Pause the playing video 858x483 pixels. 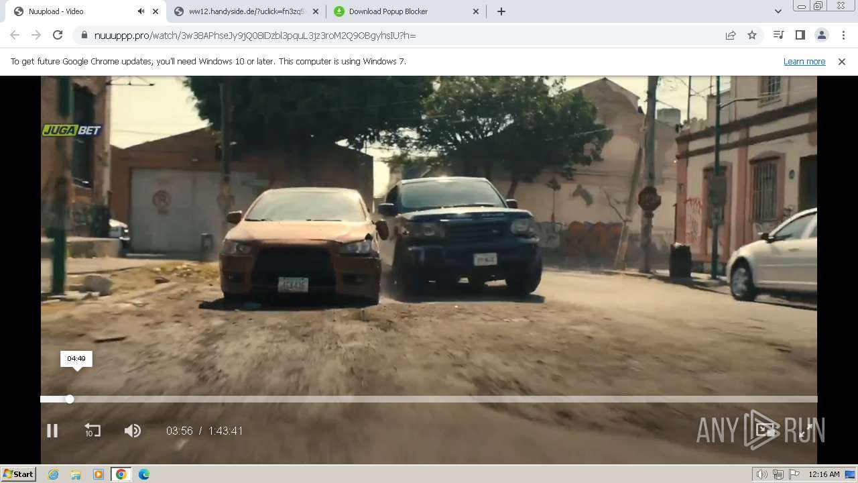point(52,431)
